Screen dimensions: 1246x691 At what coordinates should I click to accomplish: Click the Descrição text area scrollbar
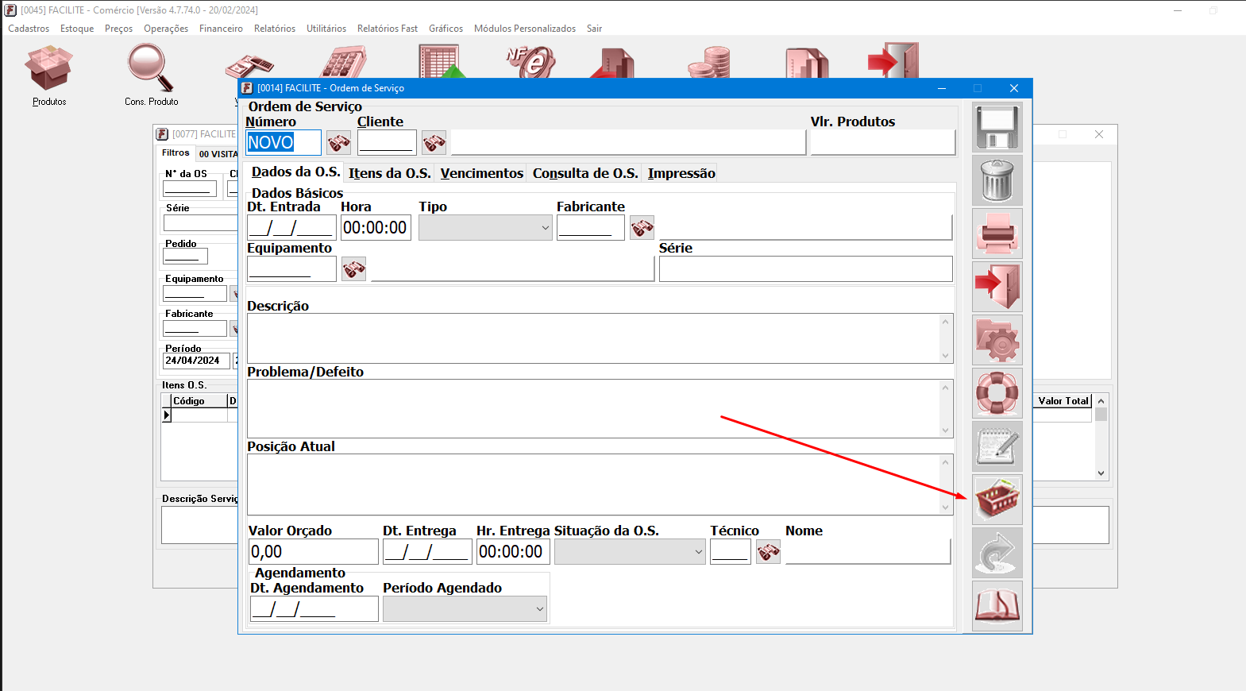tap(945, 338)
